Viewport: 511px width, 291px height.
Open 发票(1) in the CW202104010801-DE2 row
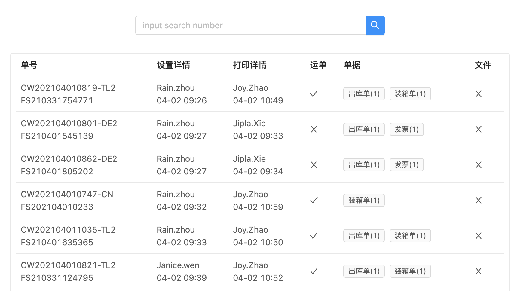[x=407, y=129]
